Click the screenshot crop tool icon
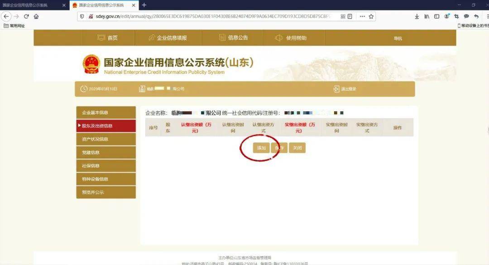489x265 pixels. tap(456, 16)
